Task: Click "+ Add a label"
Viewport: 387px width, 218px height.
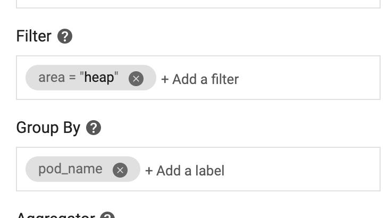Action: 184,171
